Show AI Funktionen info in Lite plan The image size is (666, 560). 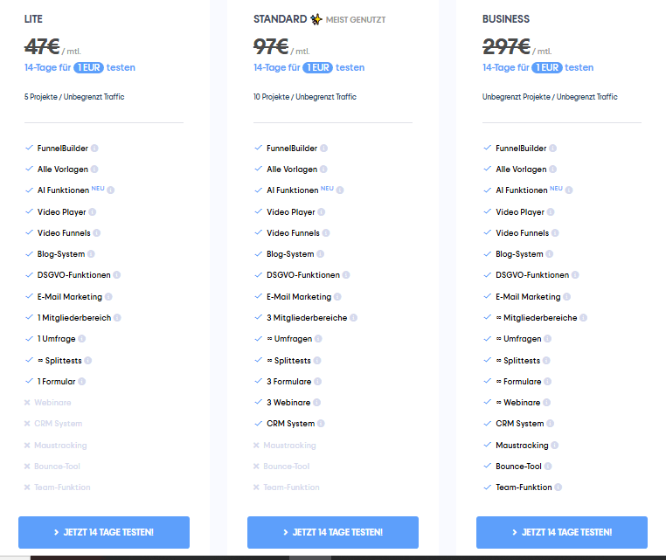pos(111,190)
